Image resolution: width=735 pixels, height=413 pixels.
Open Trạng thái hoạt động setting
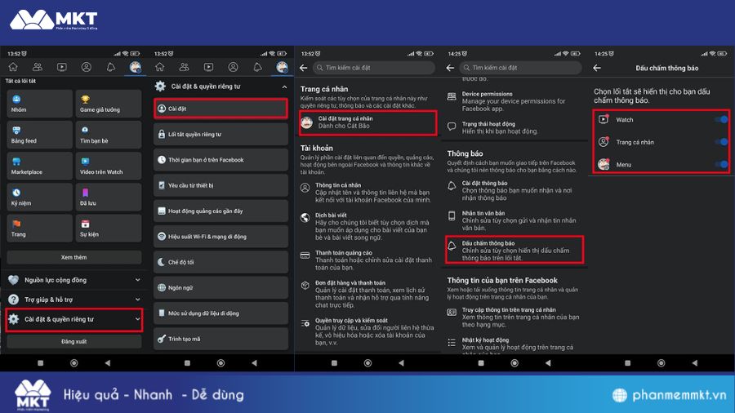coord(514,127)
